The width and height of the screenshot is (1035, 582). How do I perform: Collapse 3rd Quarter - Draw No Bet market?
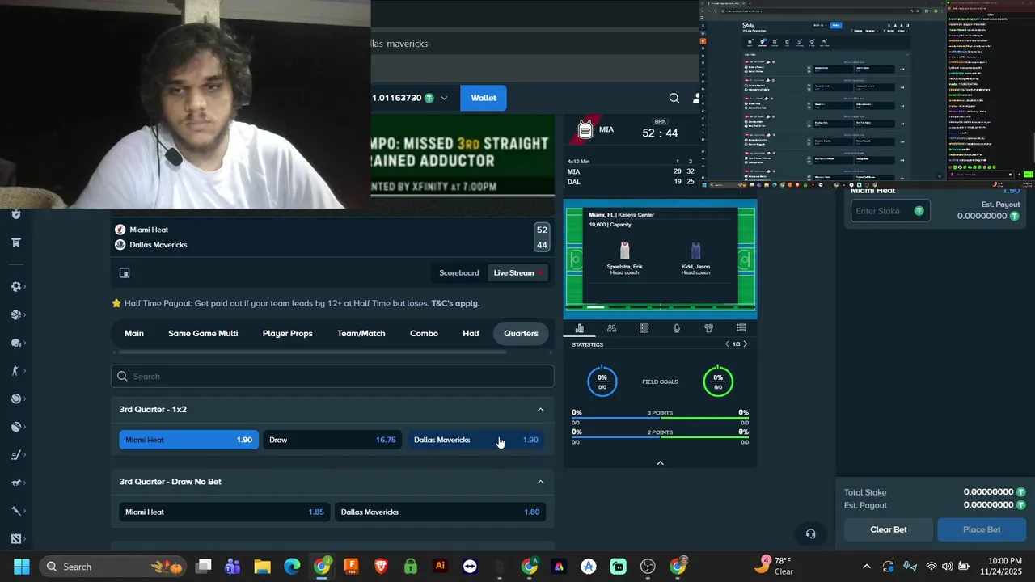[x=540, y=482]
